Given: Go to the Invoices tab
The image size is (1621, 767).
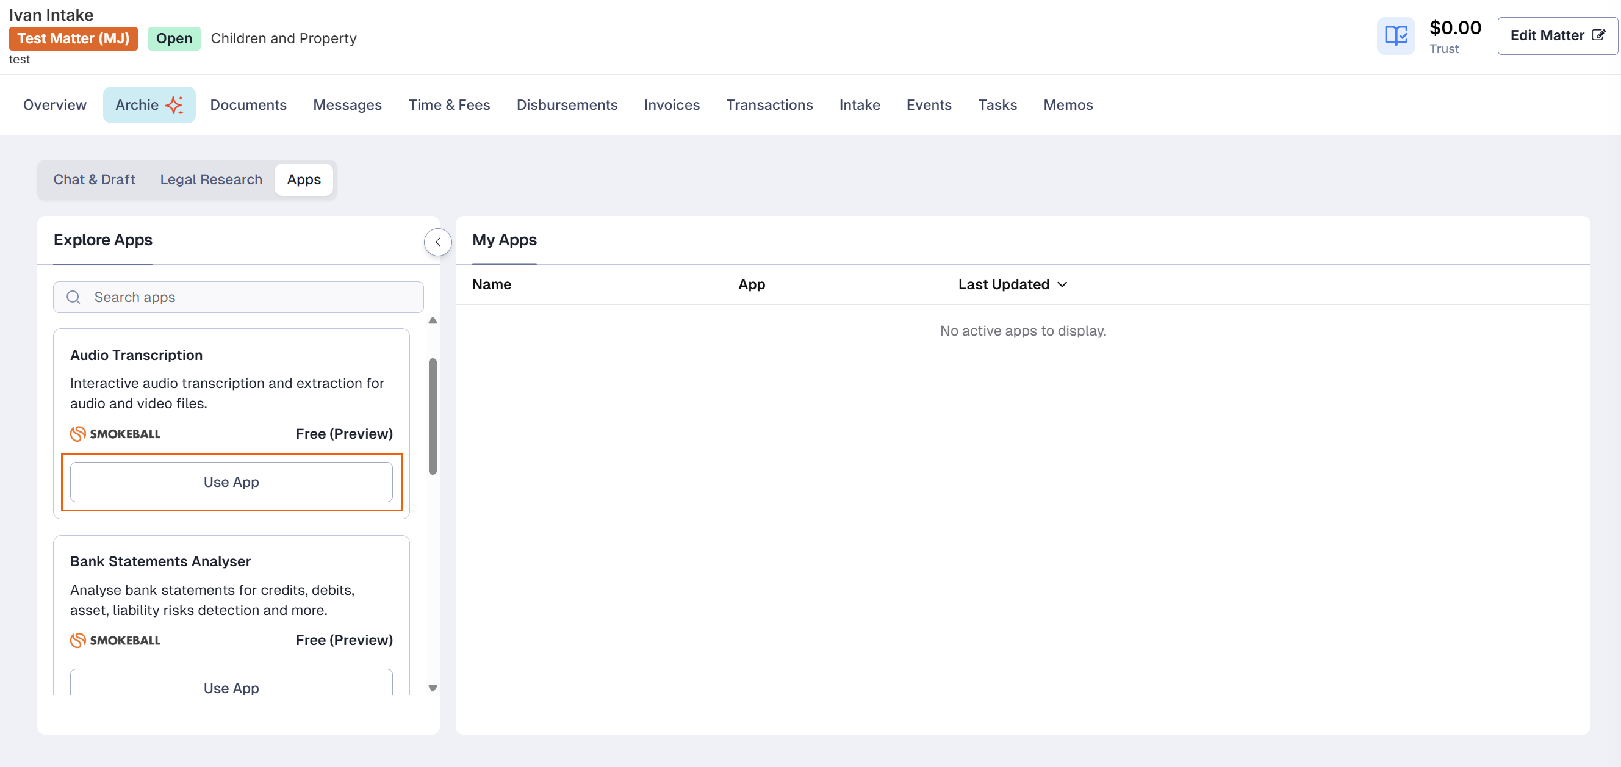Looking at the screenshot, I should point(672,105).
